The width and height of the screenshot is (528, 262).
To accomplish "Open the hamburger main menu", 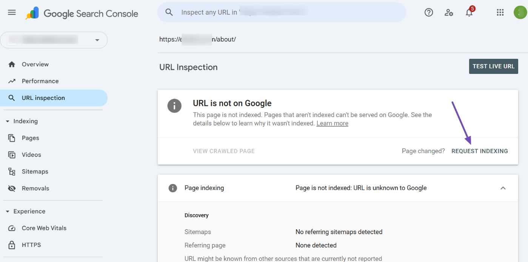I will (12, 12).
